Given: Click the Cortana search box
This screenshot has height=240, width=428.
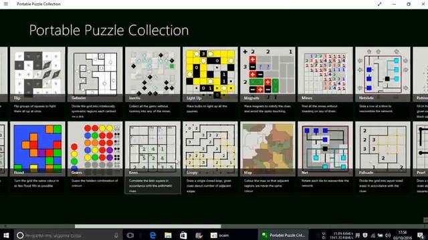Looking at the screenshot, I should pos(68,235).
